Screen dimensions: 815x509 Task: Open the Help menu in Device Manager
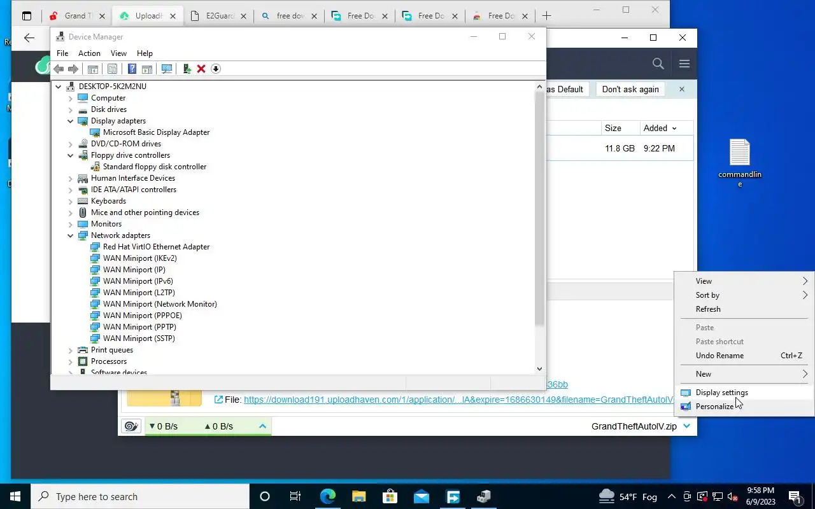click(x=145, y=53)
